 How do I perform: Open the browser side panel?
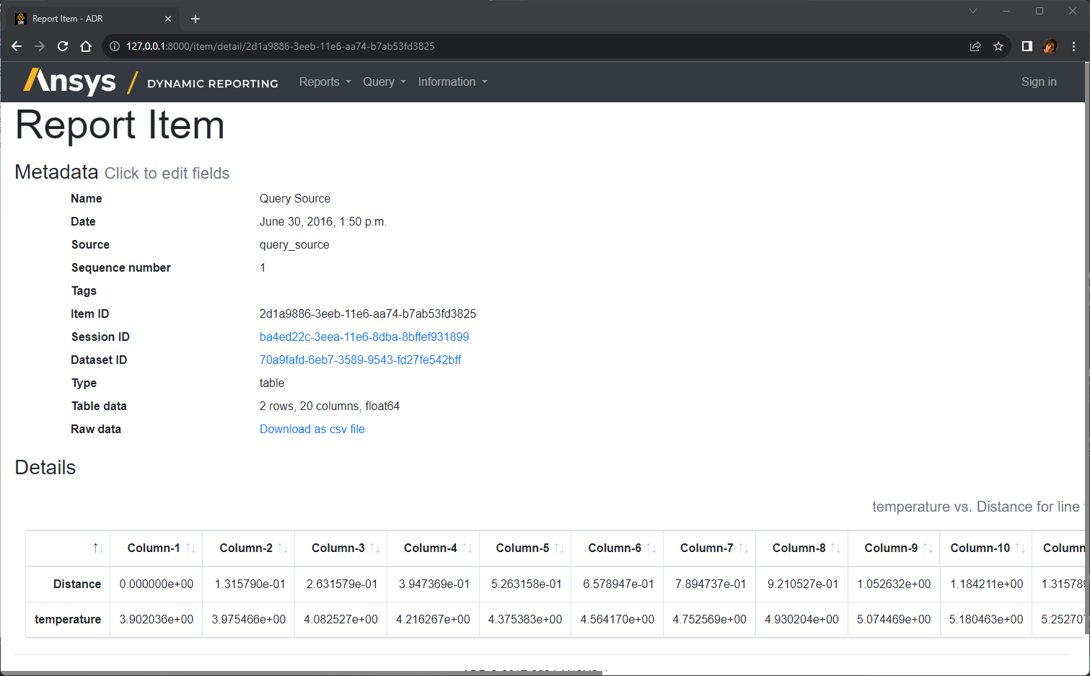(x=1027, y=46)
